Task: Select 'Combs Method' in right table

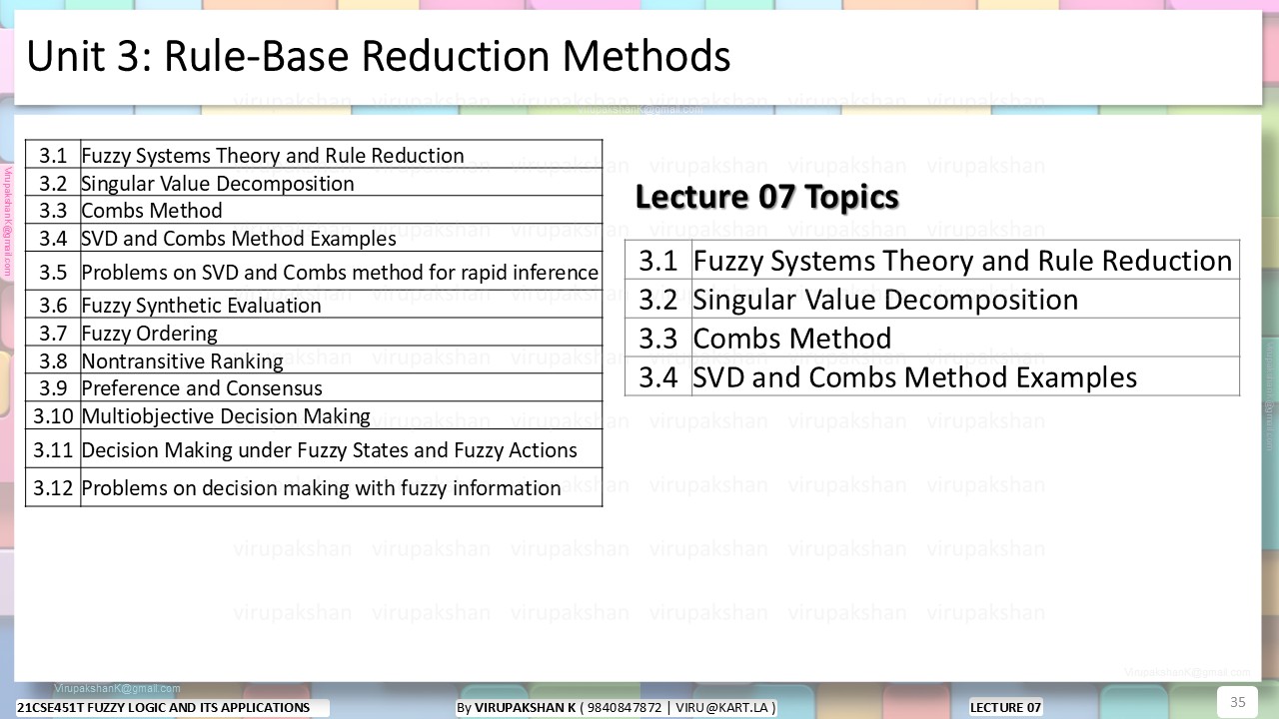Action: click(792, 339)
